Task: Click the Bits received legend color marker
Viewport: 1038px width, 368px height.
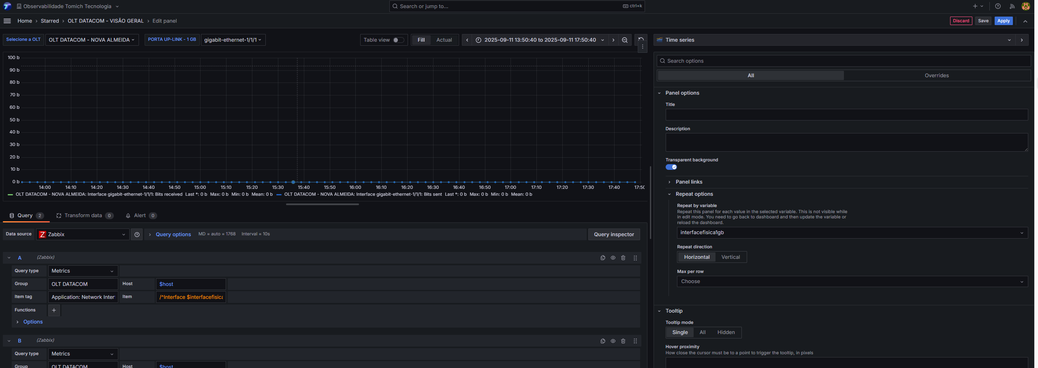Action: click(x=10, y=195)
